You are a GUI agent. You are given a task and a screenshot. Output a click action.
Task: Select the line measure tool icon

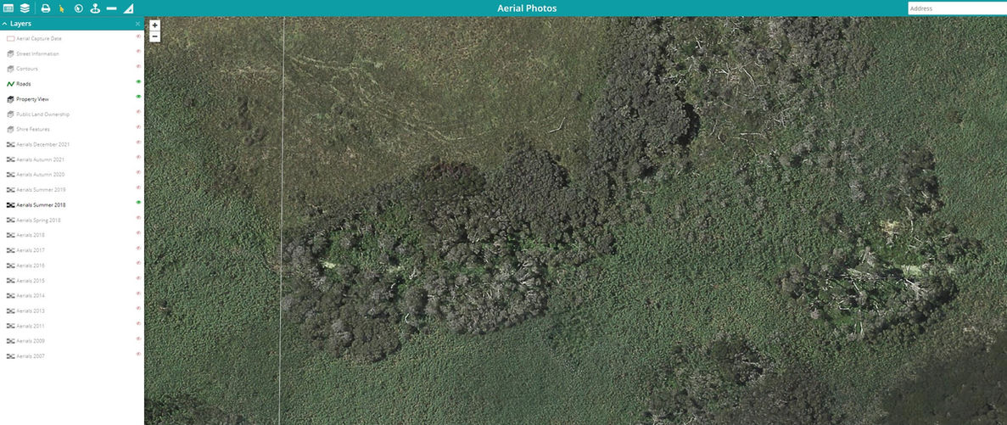coord(112,8)
